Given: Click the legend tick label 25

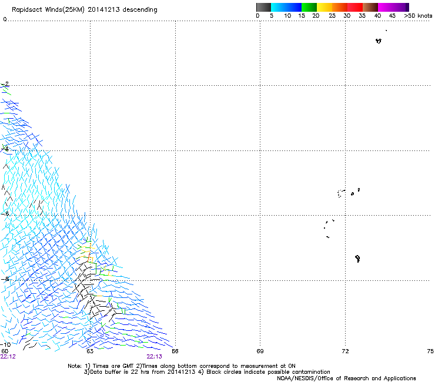Looking at the screenshot, I should coord(332,16).
